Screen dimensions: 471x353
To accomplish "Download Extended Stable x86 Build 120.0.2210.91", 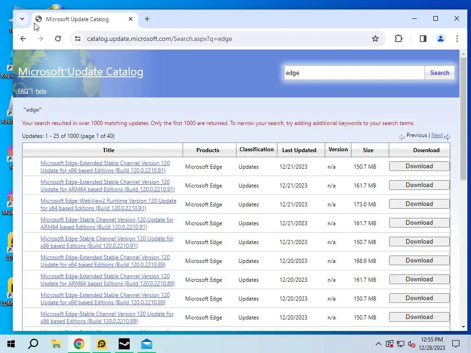I will 419,166.
